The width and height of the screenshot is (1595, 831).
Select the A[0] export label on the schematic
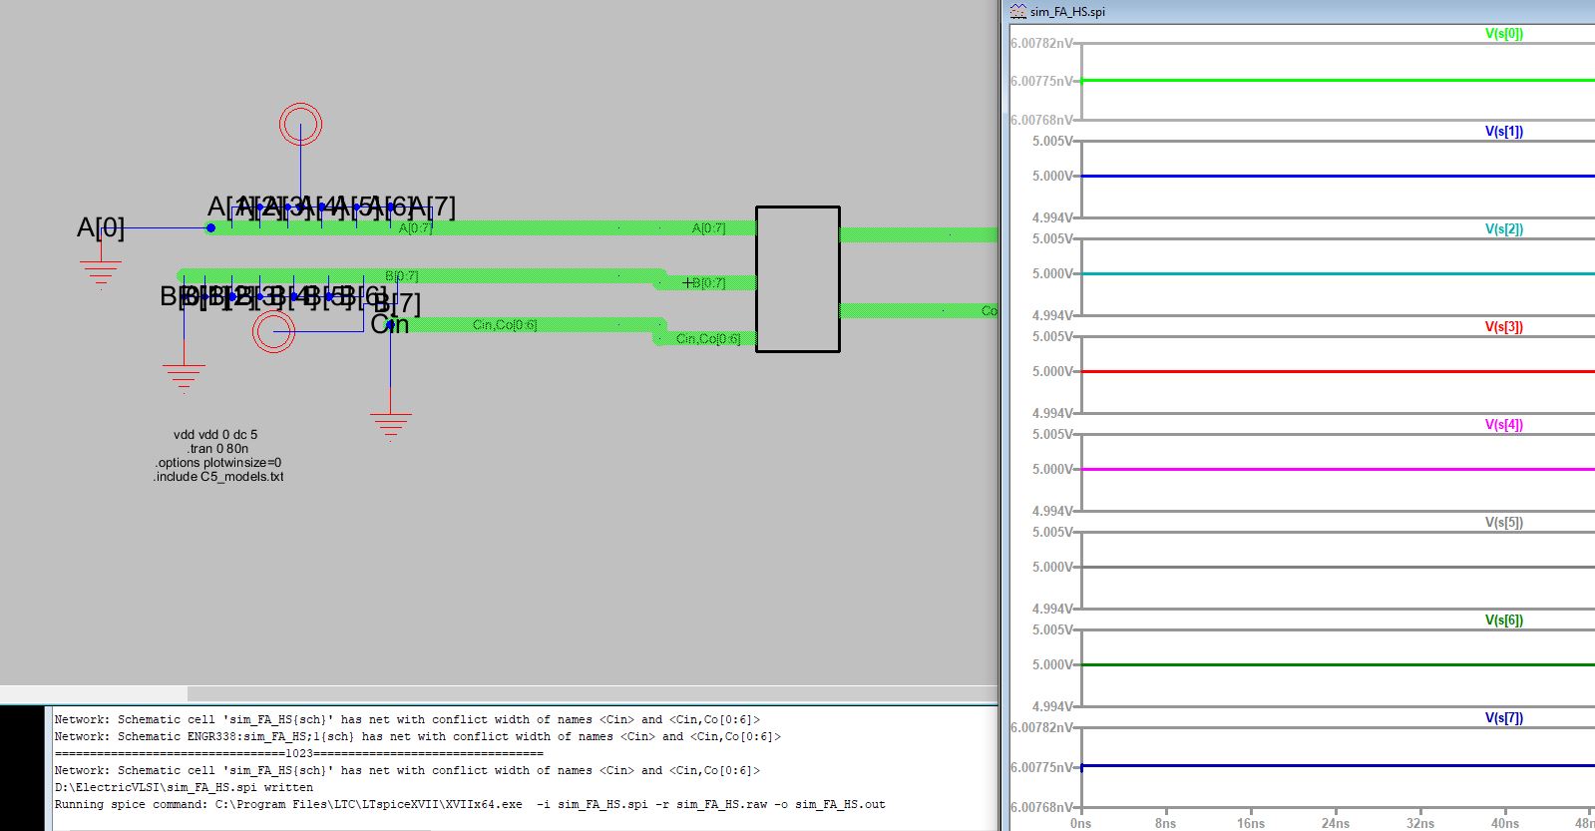click(101, 228)
